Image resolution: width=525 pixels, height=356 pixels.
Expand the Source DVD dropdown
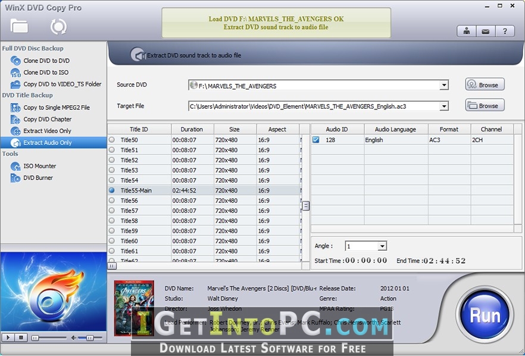coord(444,85)
